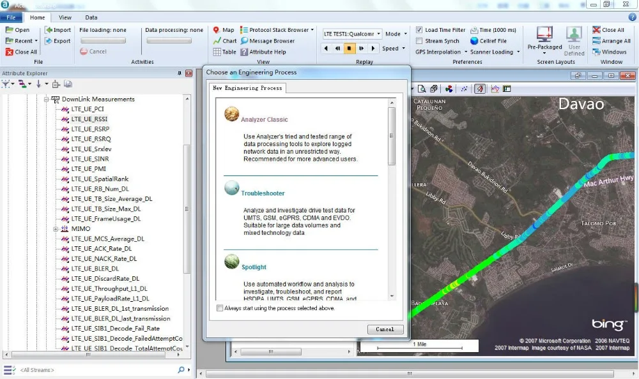Open the replay Mode dropdown
Image resolution: width=639 pixels, height=379 pixels.
pos(396,34)
